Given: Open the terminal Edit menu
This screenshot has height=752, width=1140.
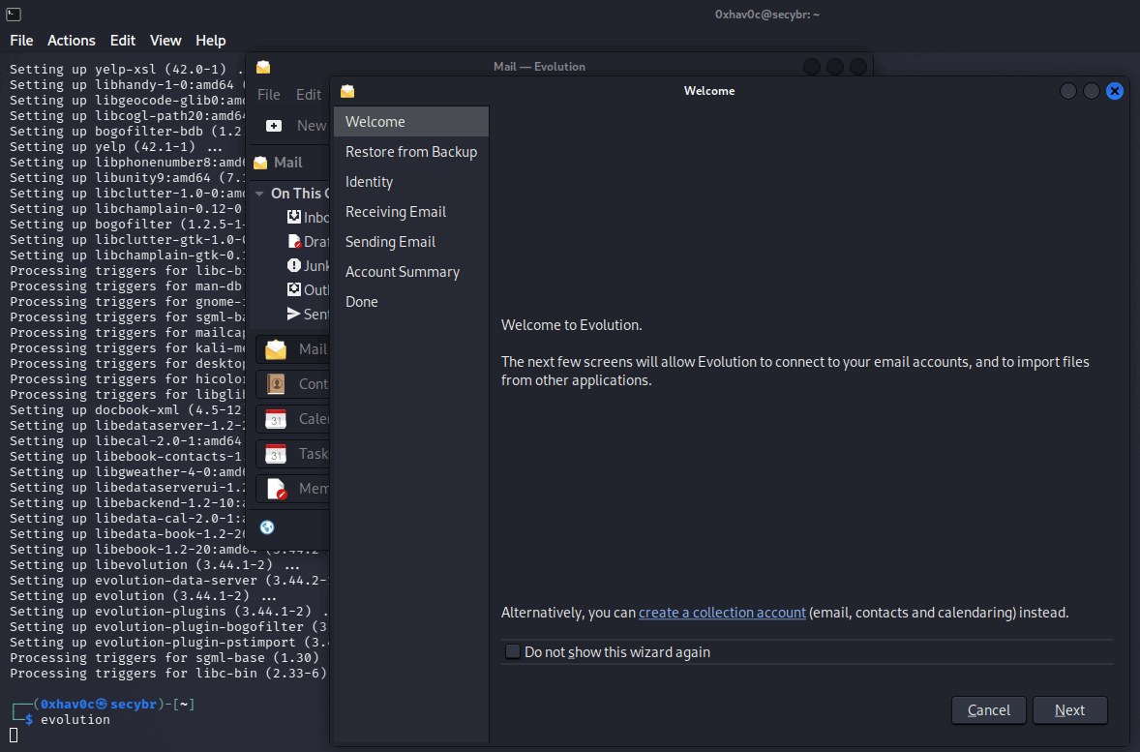Looking at the screenshot, I should coord(122,41).
